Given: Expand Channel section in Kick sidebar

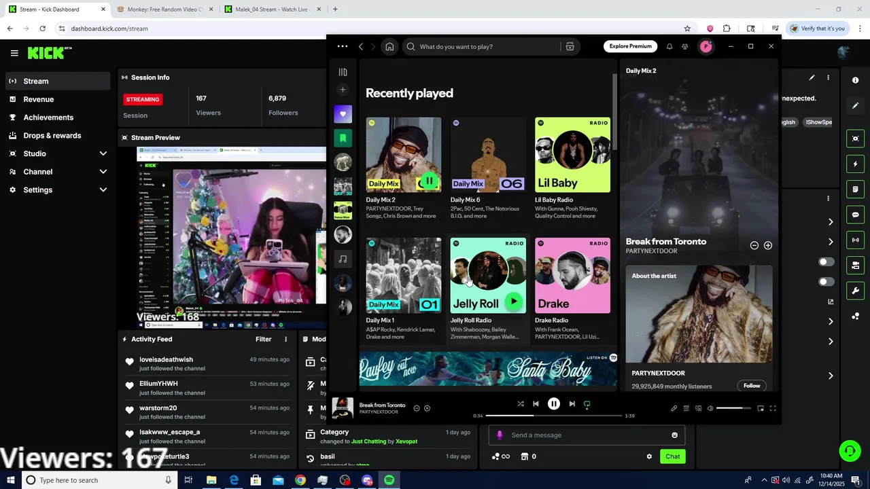Looking at the screenshot, I should coord(103,172).
